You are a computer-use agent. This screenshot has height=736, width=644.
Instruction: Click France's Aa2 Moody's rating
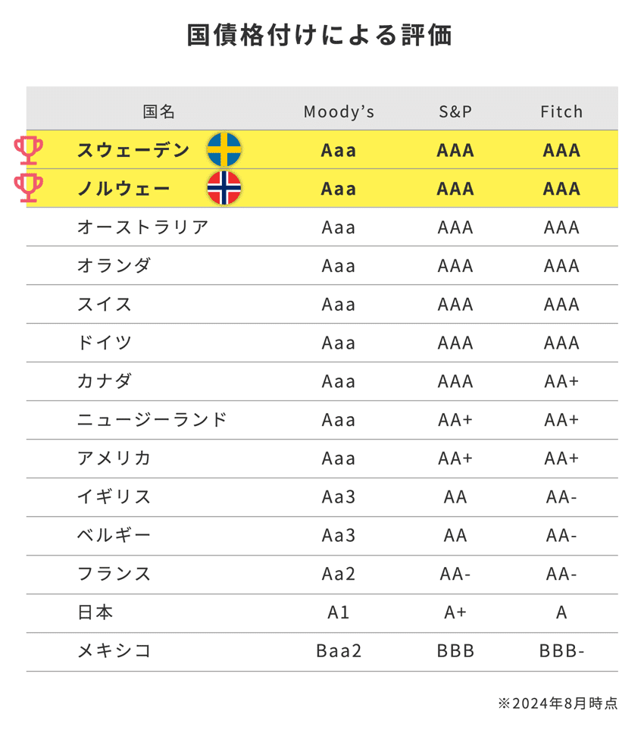(339, 574)
